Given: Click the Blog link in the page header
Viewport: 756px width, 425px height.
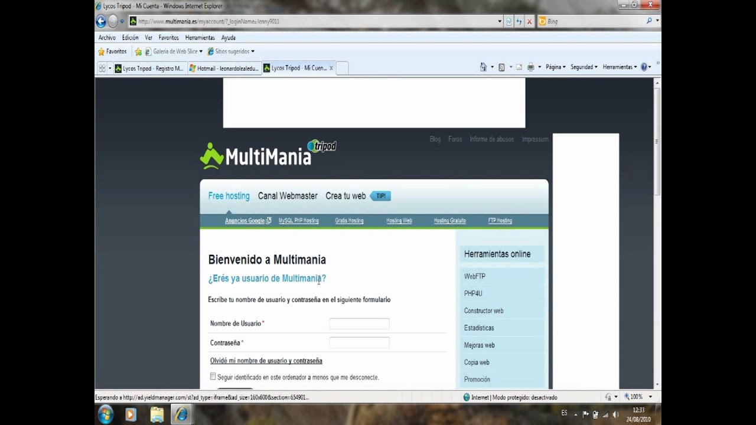Looking at the screenshot, I should tap(435, 139).
